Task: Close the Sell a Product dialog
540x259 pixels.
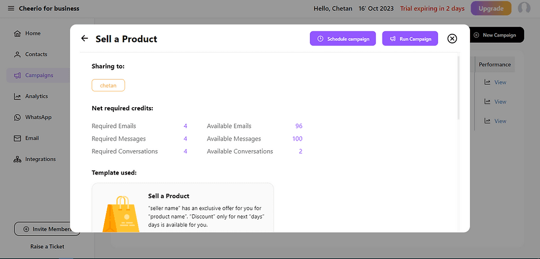Action: (452, 39)
